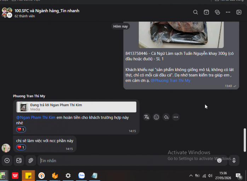Open the orange circular app in taskbar
Viewport: 247px width, 181px height.
pos(42,175)
